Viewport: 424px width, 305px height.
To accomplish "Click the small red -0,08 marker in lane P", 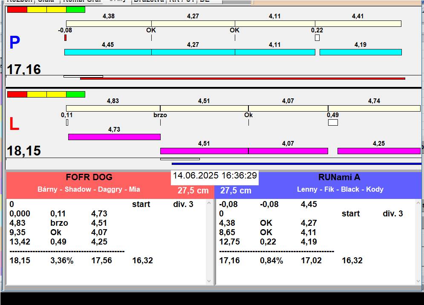I will coord(65,38).
